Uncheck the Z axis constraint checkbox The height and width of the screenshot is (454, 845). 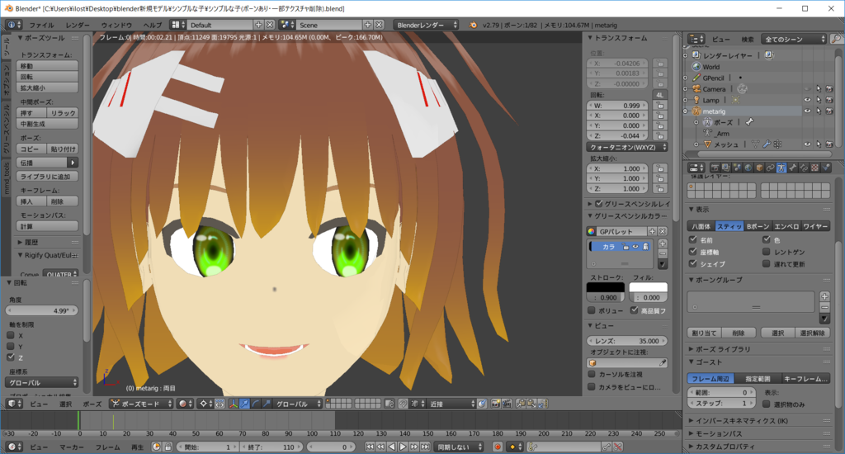point(10,357)
